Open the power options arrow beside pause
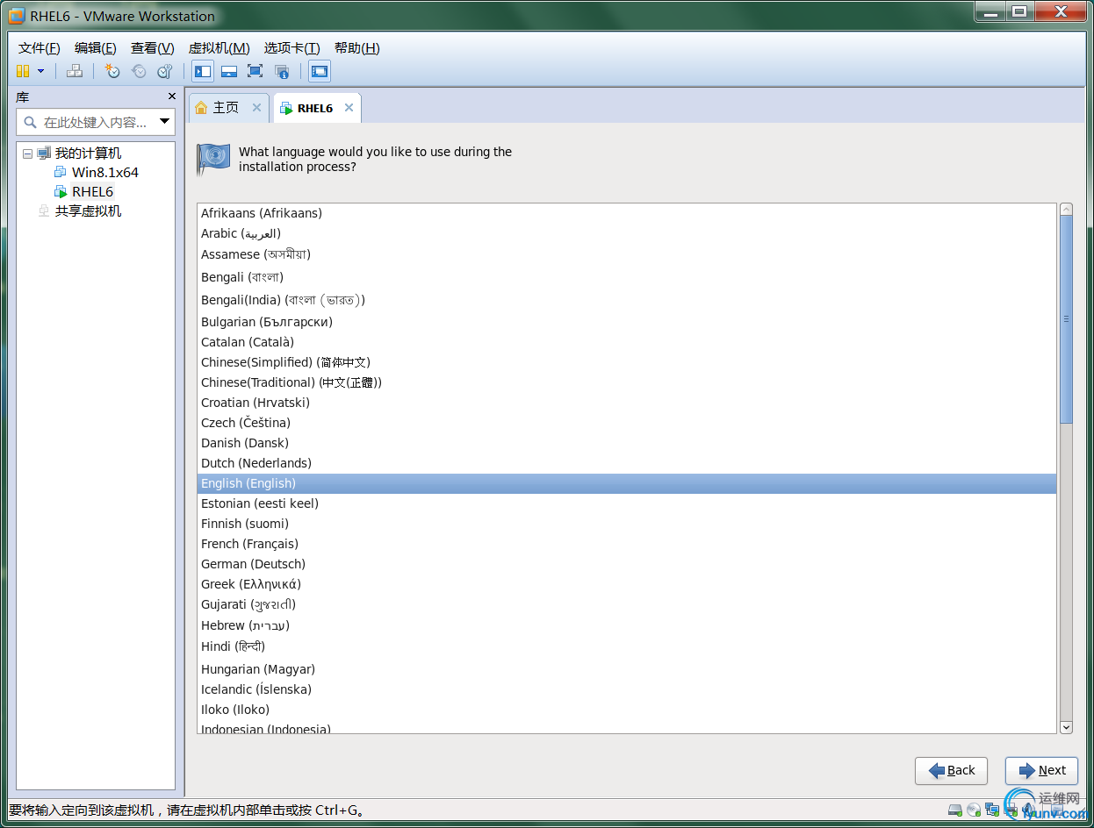The width and height of the screenshot is (1094, 828). click(40, 71)
